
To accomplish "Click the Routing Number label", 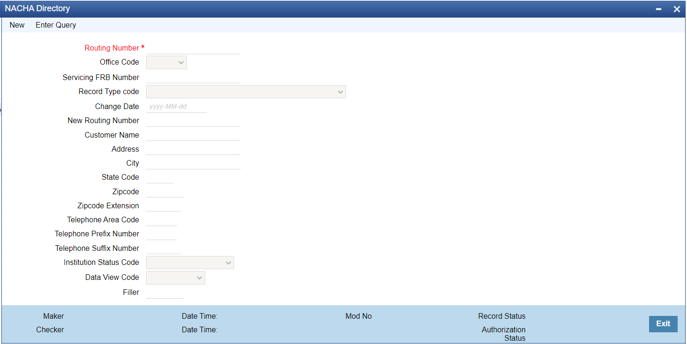I will 112,48.
